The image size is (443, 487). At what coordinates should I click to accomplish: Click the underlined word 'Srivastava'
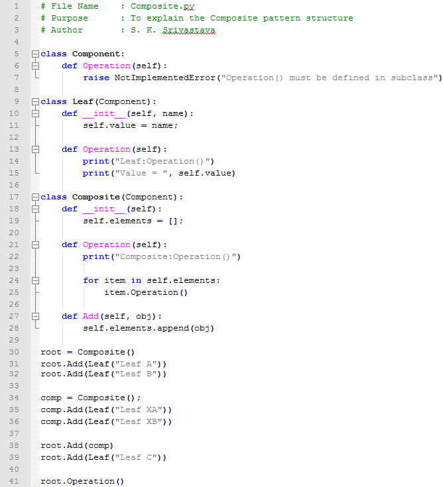click(x=189, y=30)
